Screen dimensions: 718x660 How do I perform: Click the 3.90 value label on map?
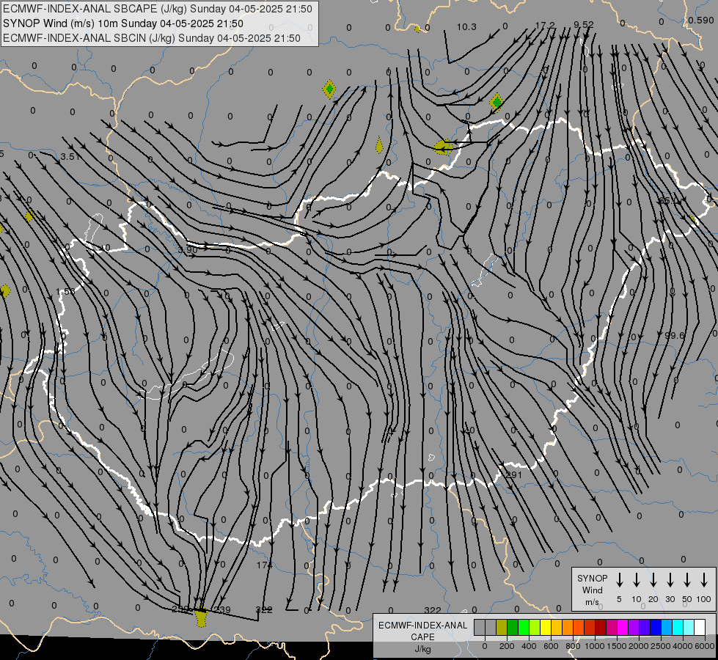click(188, 249)
